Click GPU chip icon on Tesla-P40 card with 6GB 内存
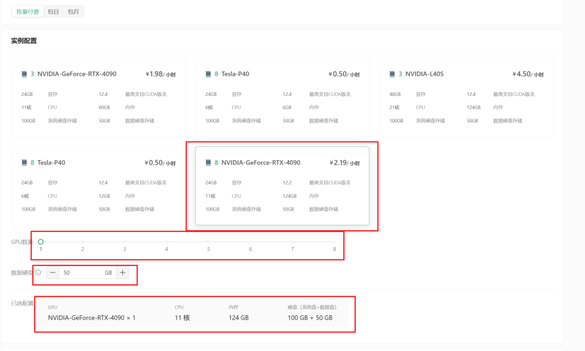This screenshot has height=351, width=585. pos(208,74)
